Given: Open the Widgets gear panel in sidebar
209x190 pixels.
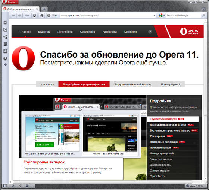Looking at the screenshot, I should pos(5,30).
